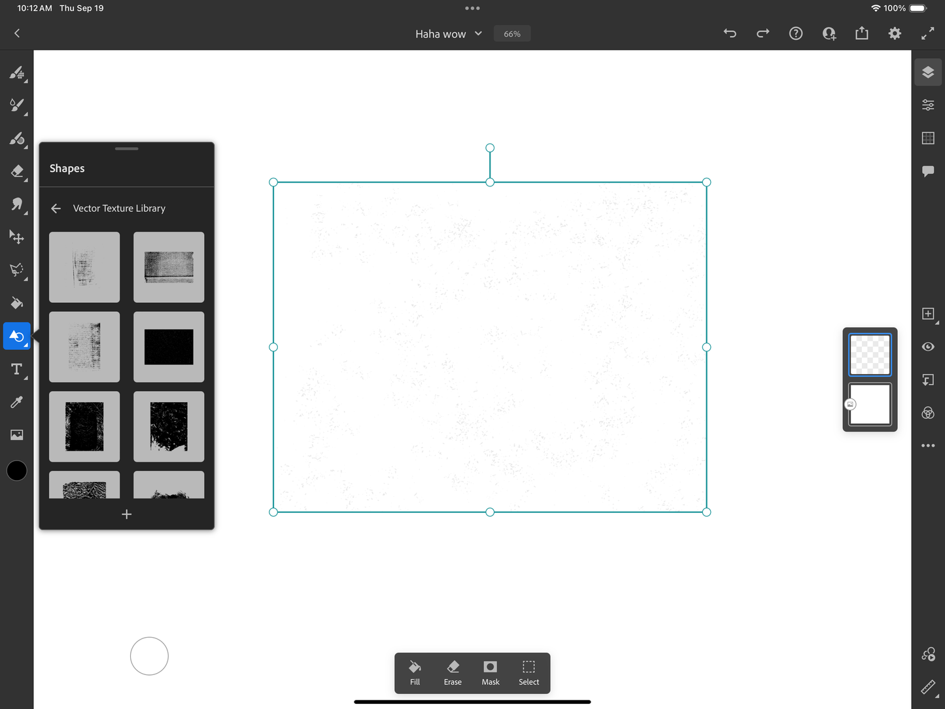This screenshot has width=945, height=709.
Task: Enter full screen mode
Action: pyautogui.click(x=928, y=33)
